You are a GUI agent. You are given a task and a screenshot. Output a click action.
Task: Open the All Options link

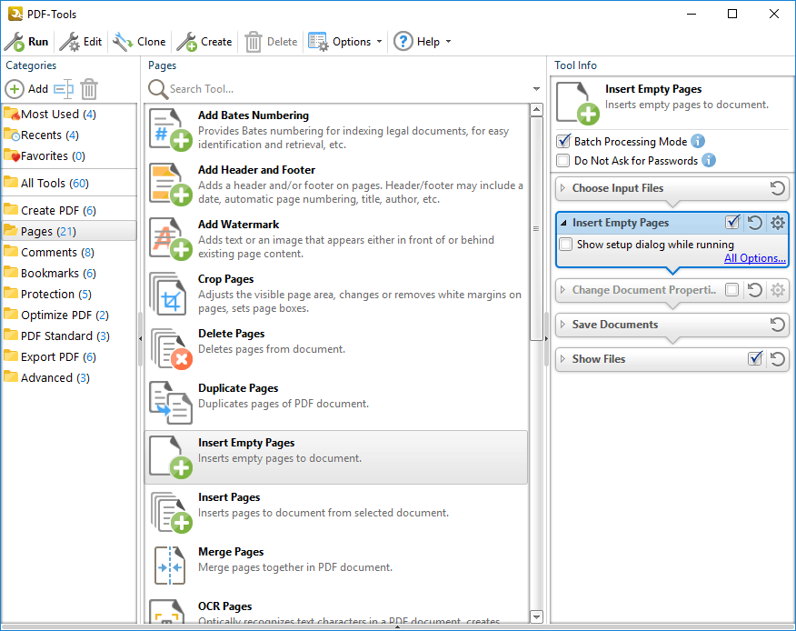coord(754,258)
